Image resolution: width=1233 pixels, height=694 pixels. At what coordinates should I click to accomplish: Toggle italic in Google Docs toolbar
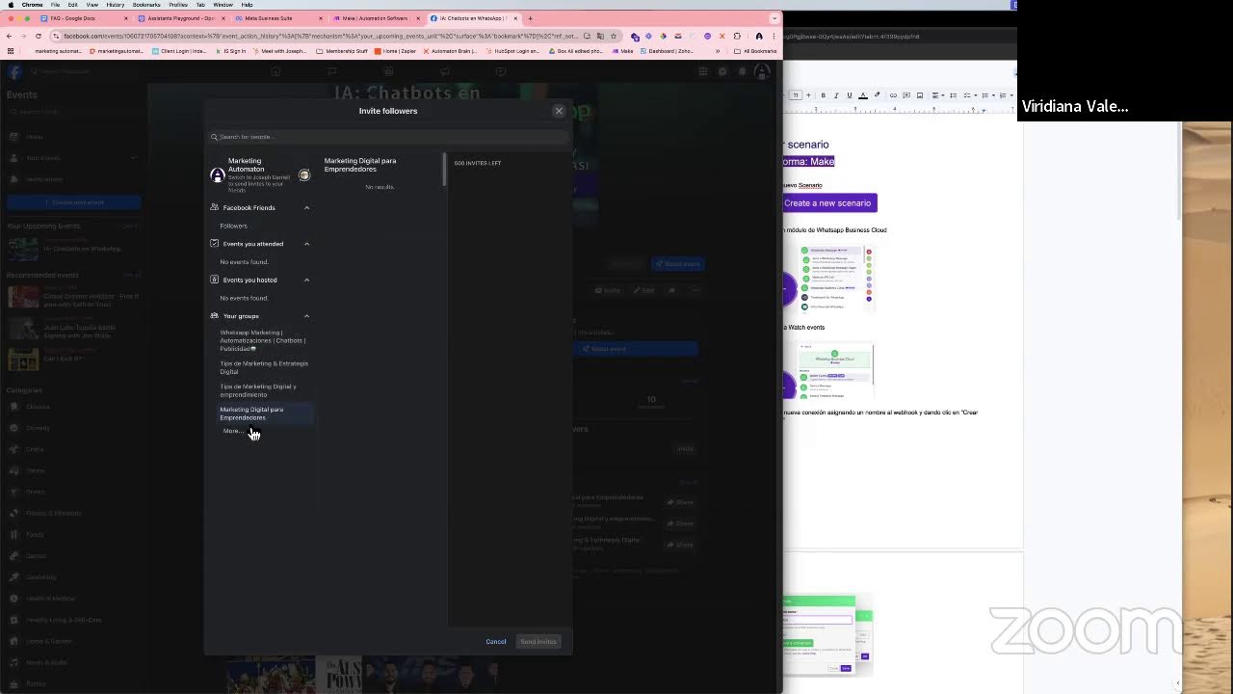[x=836, y=95]
